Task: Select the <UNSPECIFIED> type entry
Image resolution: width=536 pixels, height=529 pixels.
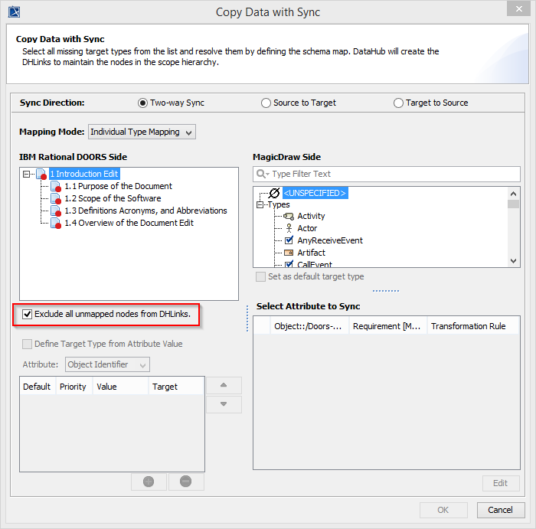Action: pos(315,193)
